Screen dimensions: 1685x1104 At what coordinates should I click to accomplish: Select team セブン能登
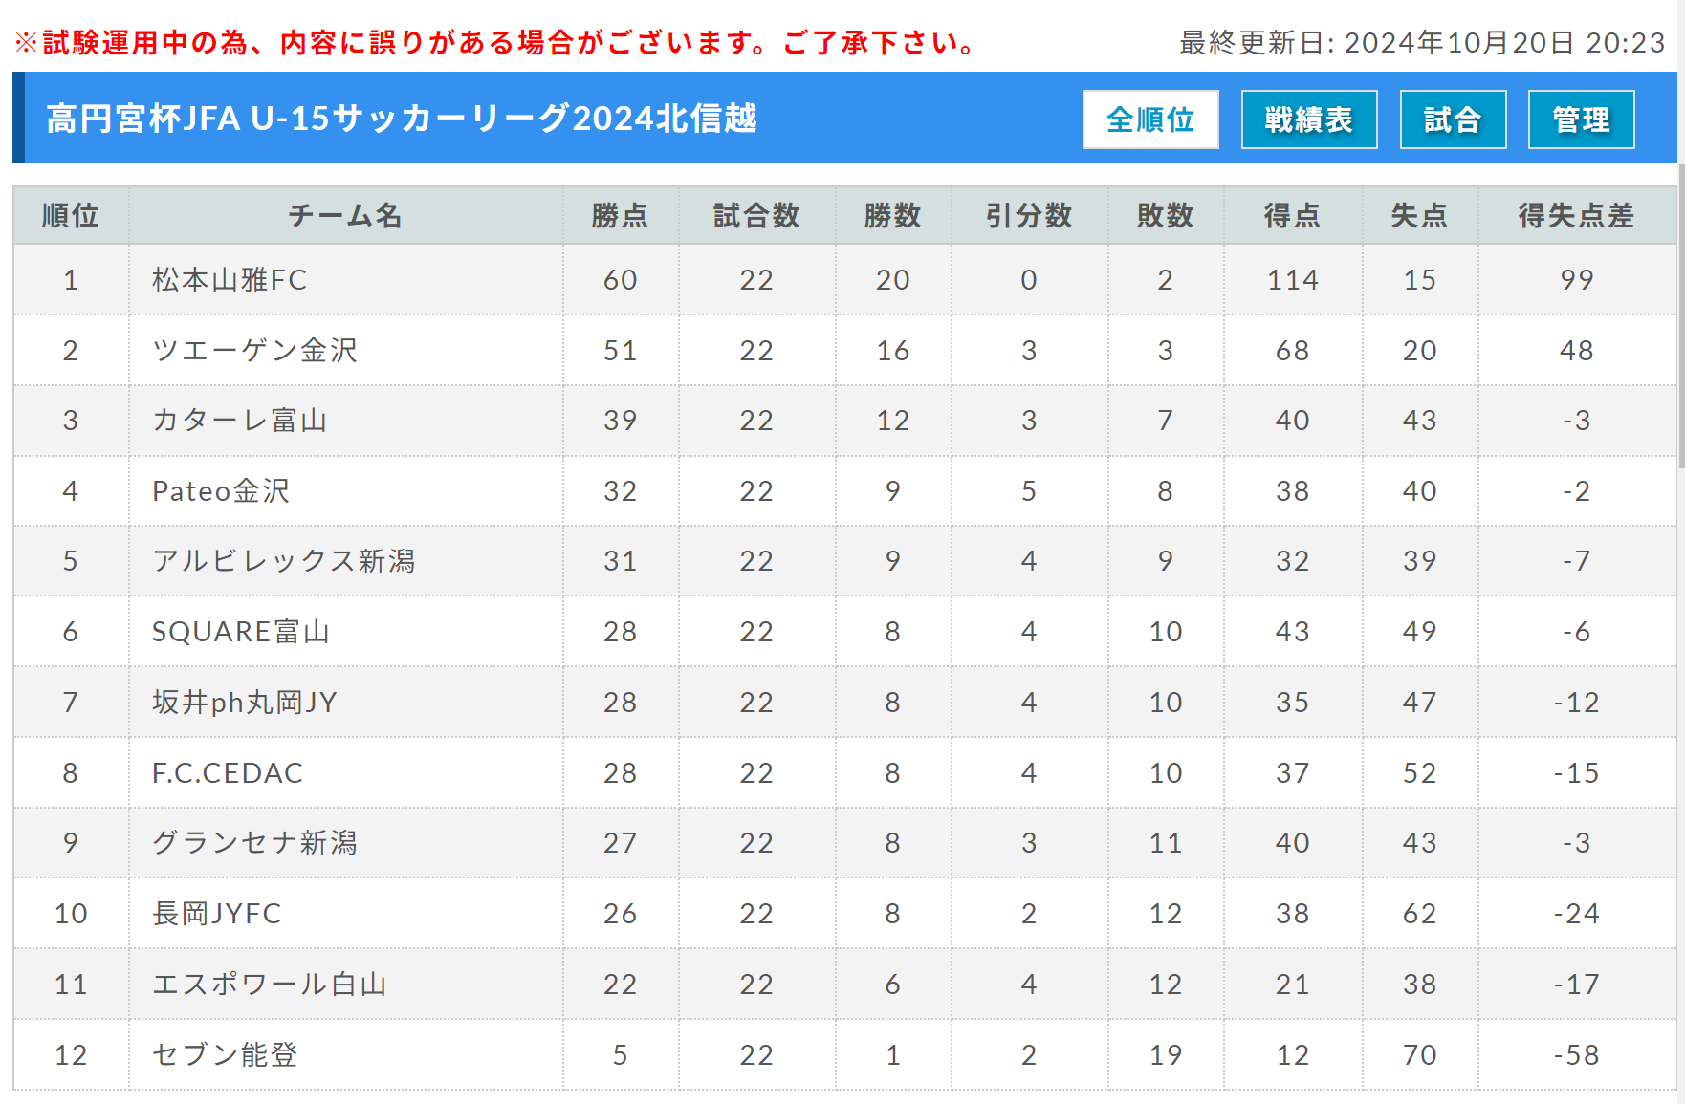(x=225, y=1055)
